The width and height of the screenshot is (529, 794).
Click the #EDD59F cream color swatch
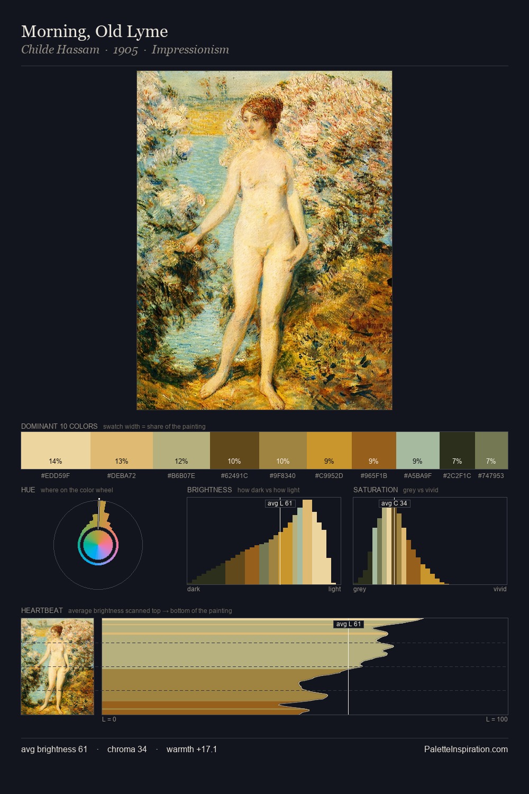tap(56, 450)
